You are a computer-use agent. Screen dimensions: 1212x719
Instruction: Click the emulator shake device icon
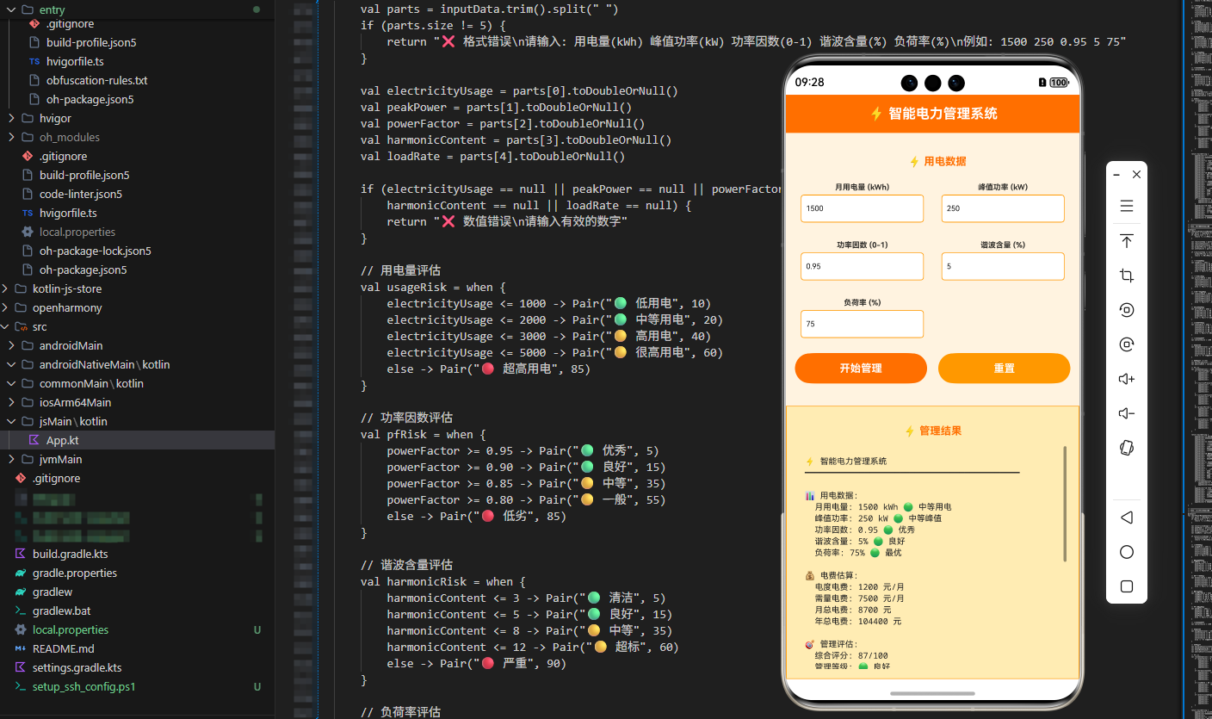(1126, 448)
